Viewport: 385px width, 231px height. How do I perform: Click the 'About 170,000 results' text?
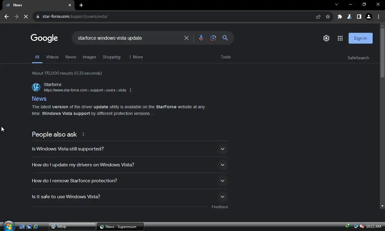67,73
